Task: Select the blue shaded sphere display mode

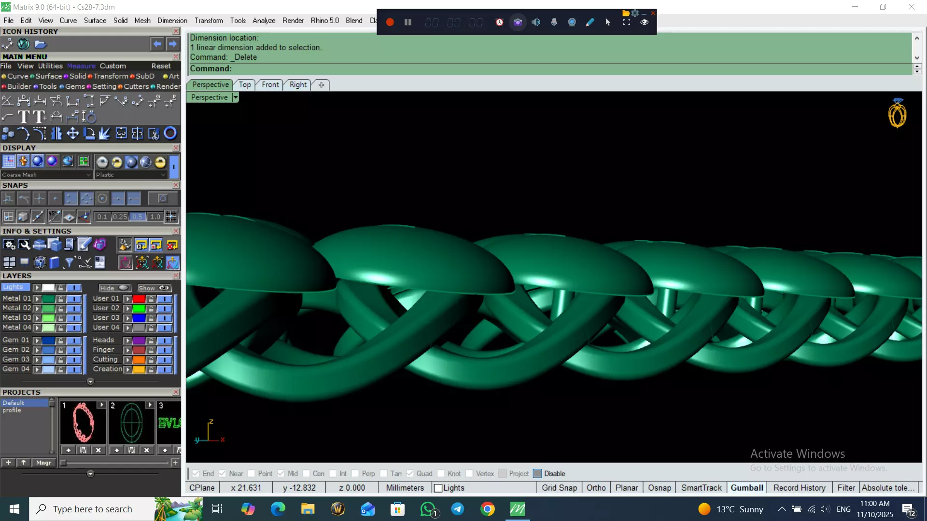Action: [x=38, y=161]
